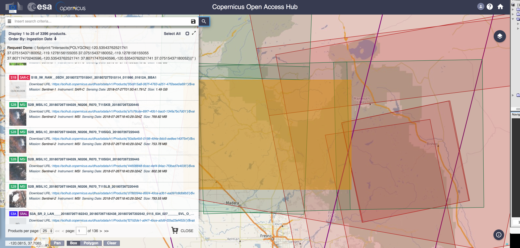This screenshot has width=520, height=248.
Task: Select the S2B_MSIL1C T10SGH product title
Action: point(84,159)
